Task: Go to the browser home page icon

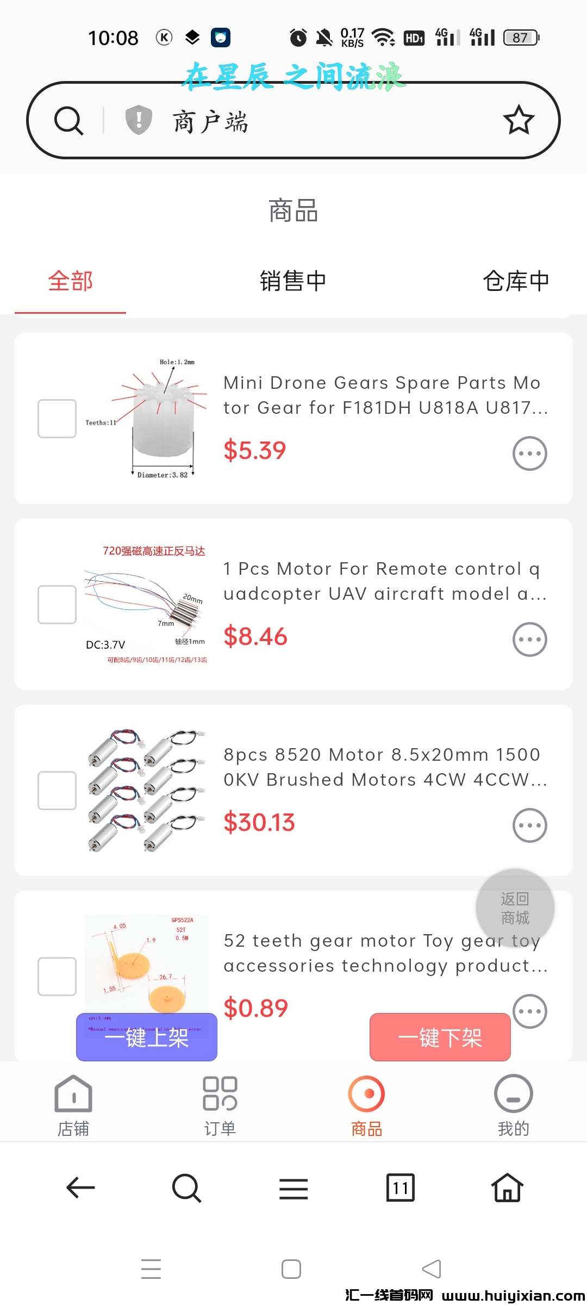Action: coord(507,1188)
